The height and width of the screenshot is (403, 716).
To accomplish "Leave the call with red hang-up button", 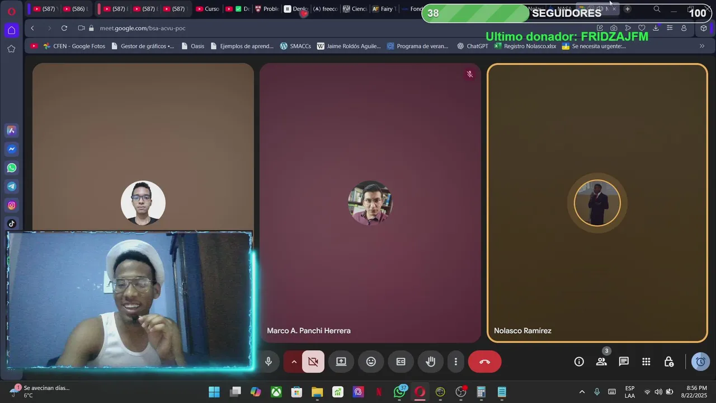I will 485,362.
